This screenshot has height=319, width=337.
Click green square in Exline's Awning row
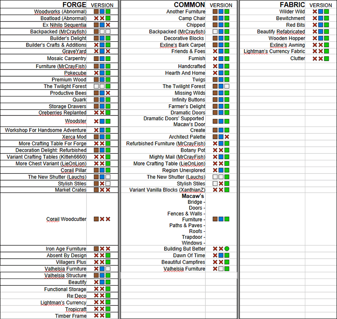(x=326, y=45)
